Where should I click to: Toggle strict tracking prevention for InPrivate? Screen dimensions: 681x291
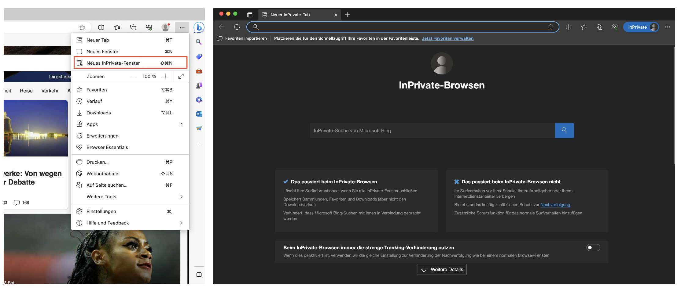click(x=593, y=248)
